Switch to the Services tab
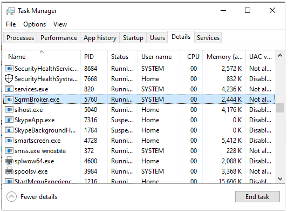This screenshot has width=288, height=212. pyautogui.click(x=208, y=38)
